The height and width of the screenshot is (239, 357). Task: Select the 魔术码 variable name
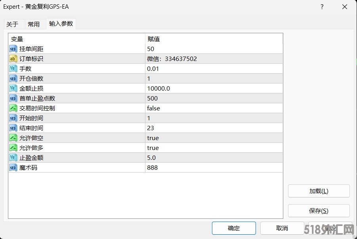pyautogui.click(x=28, y=168)
